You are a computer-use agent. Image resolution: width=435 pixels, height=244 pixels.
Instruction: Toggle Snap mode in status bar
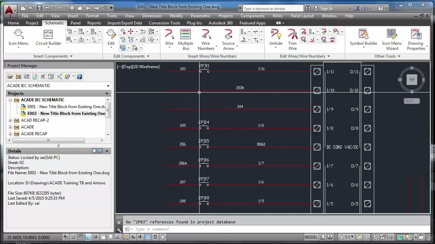[73, 237]
